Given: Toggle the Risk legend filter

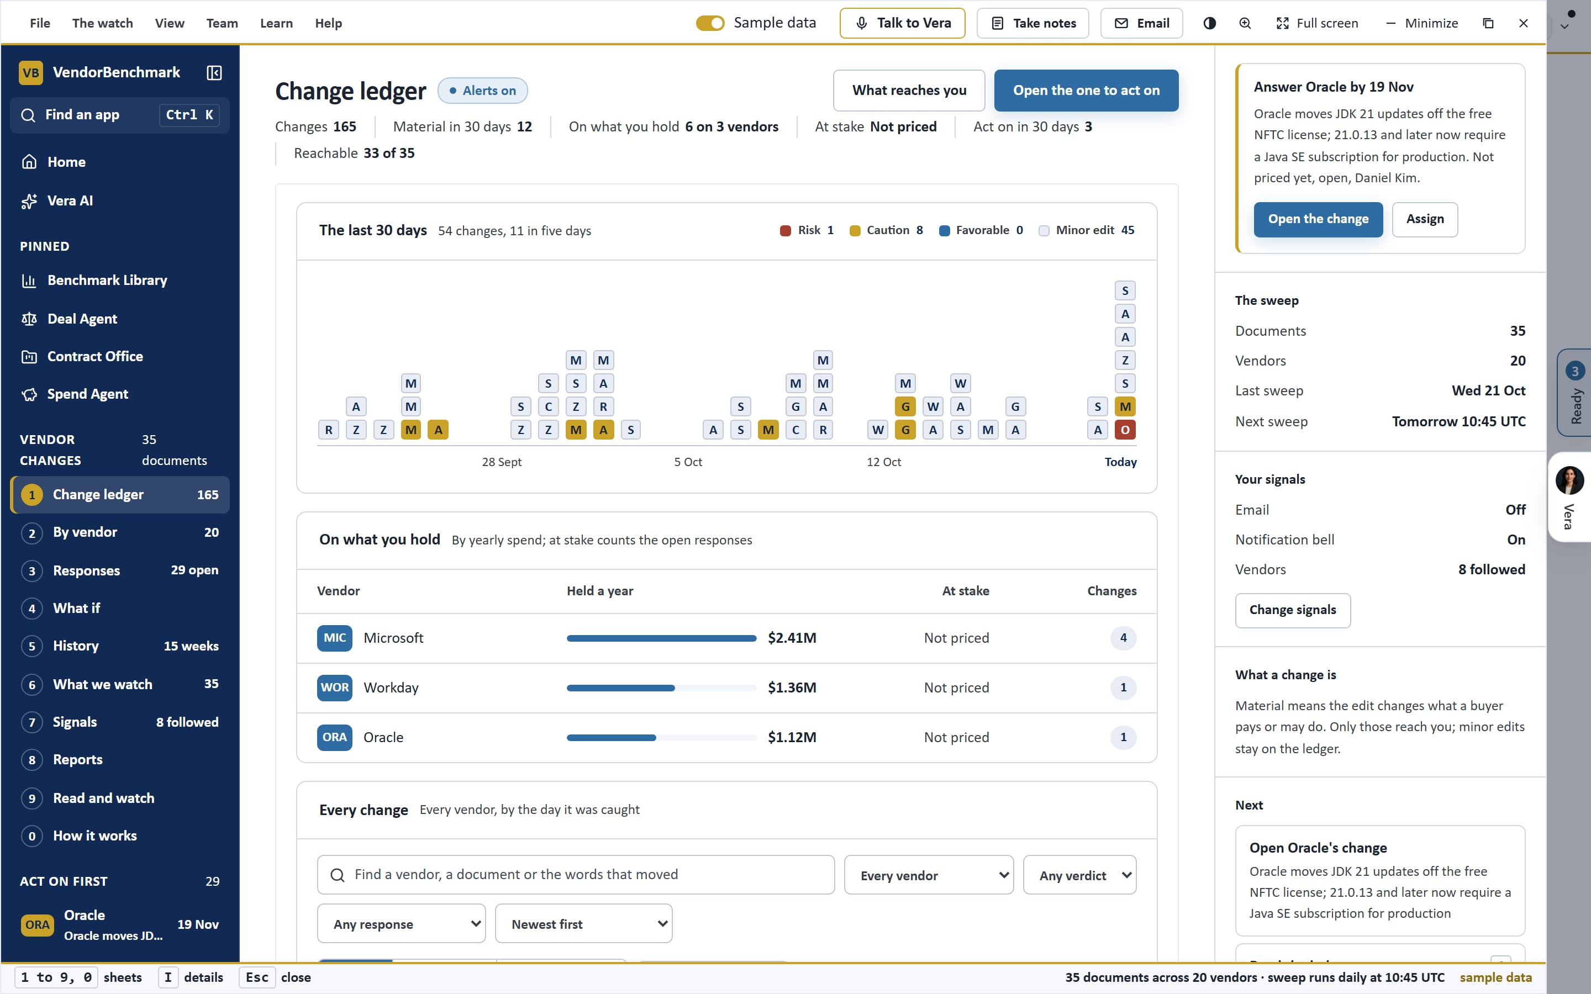Looking at the screenshot, I should [x=806, y=230].
